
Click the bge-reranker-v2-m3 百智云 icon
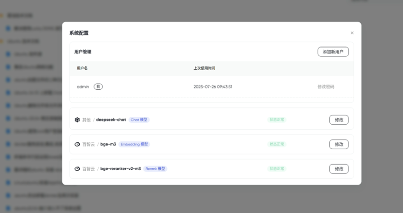pyautogui.click(x=77, y=169)
